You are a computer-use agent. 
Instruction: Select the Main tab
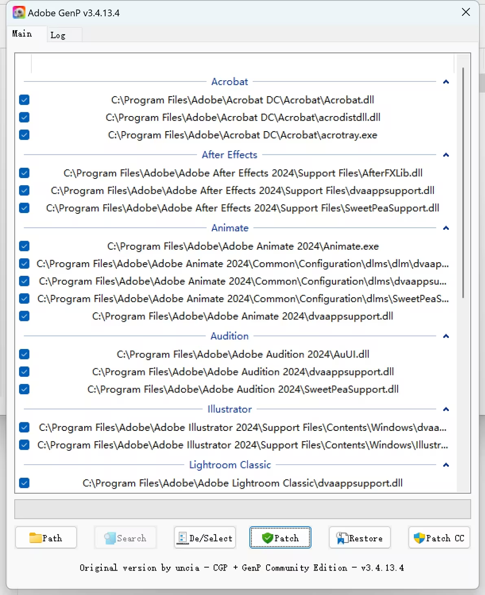pos(22,34)
